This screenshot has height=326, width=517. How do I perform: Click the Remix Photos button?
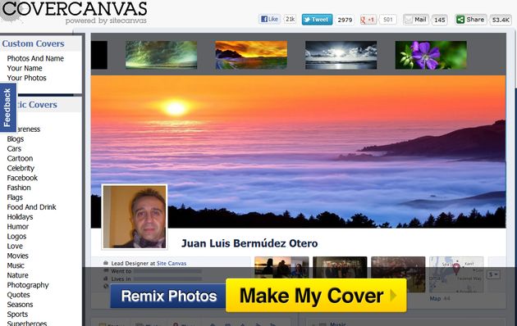tap(168, 296)
